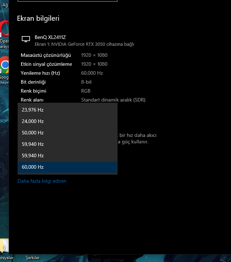Screen dimensions: 231x262
Task: Click the folder desktop icon above 'osyalar'
Action: (4, 246)
